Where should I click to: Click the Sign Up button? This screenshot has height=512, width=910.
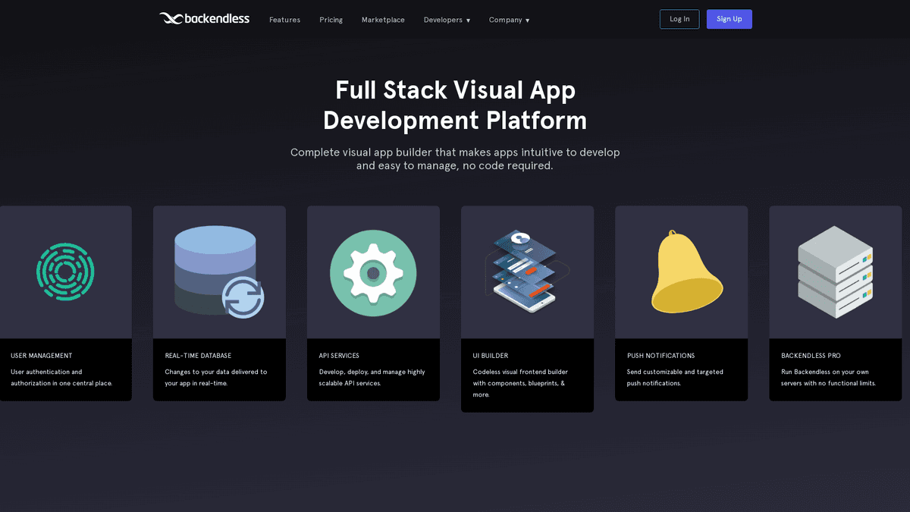click(729, 19)
